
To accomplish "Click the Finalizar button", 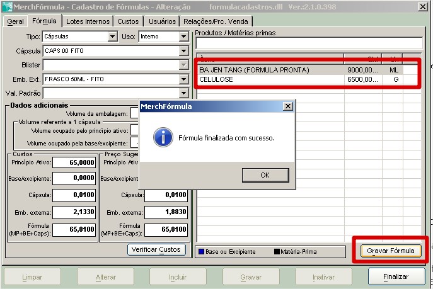I will click(x=396, y=276).
